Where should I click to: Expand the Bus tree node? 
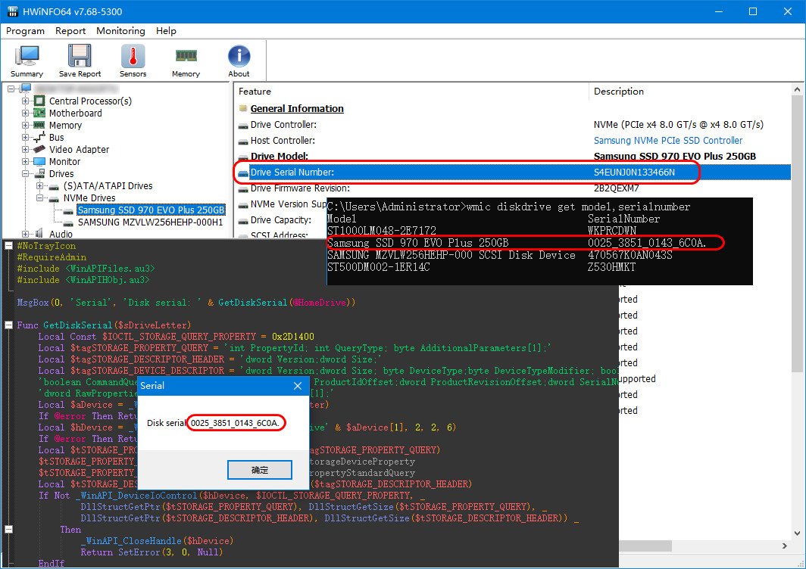tap(25, 137)
